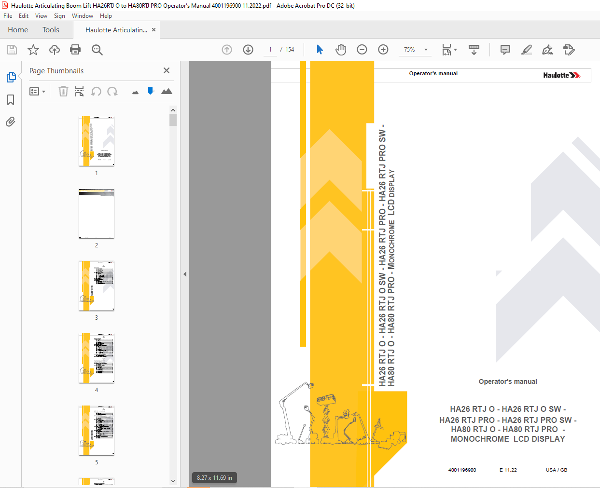The height and width of the screenshot is (488, 600).
Task: Upload file to cloud icon
Action: pyautogui.click(x=55, y=50)
